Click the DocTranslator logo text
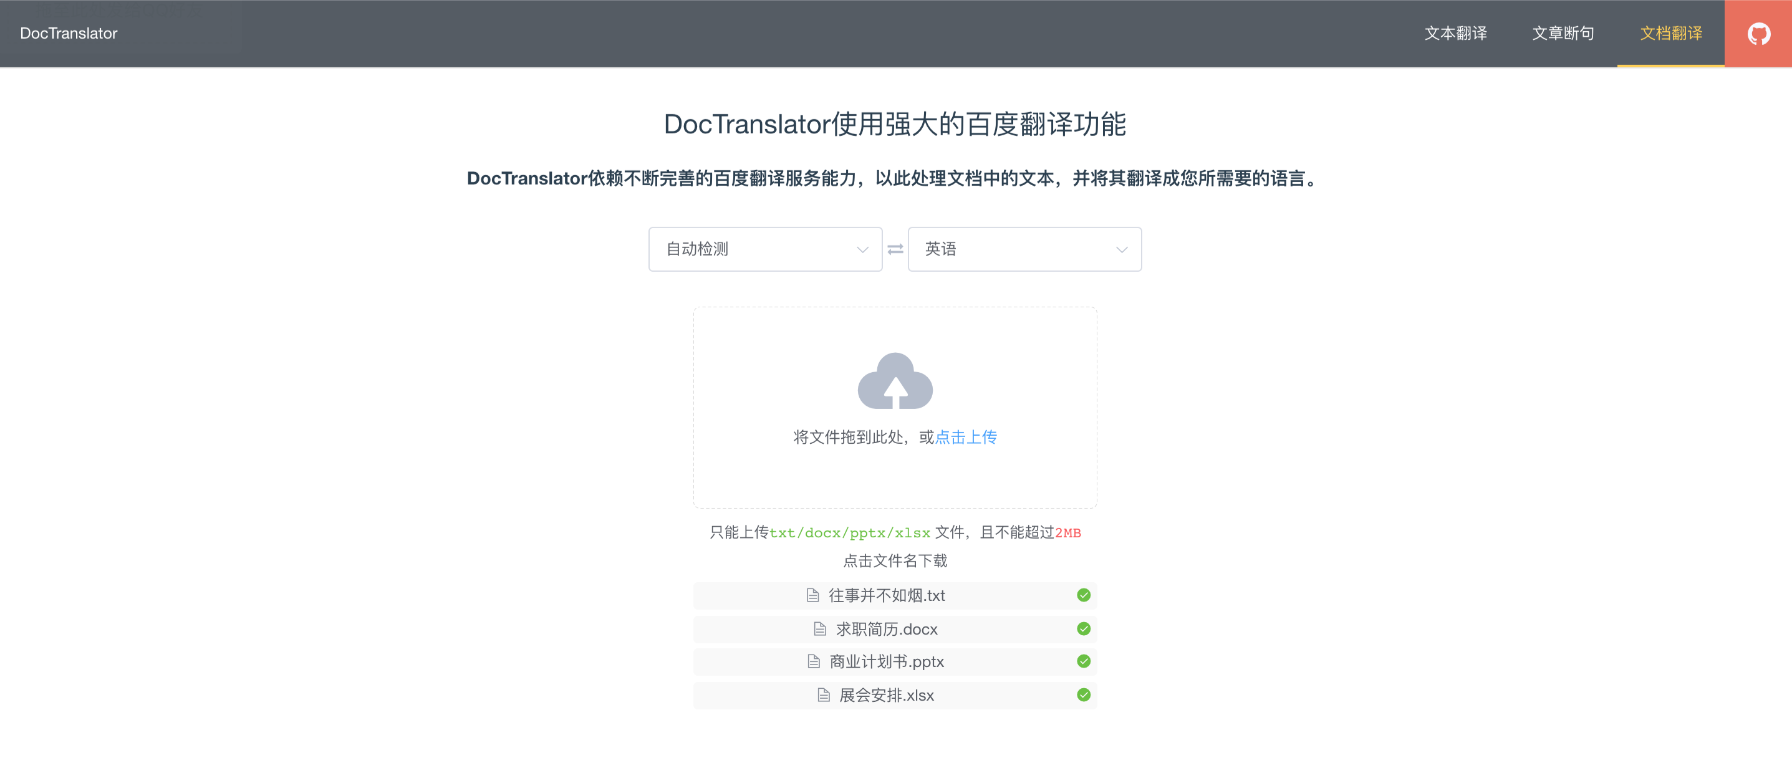This screenshot has height=758, width=1792. (69, 34)
